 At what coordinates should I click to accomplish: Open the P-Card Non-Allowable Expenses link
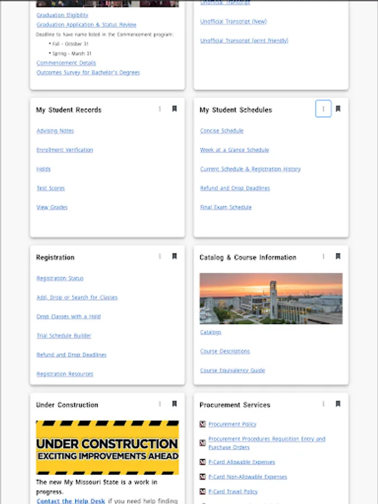coord(248,477)
